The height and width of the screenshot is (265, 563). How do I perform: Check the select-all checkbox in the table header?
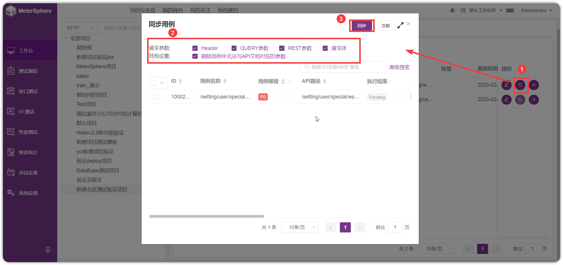pyautogui.click(x=154, y=83)
